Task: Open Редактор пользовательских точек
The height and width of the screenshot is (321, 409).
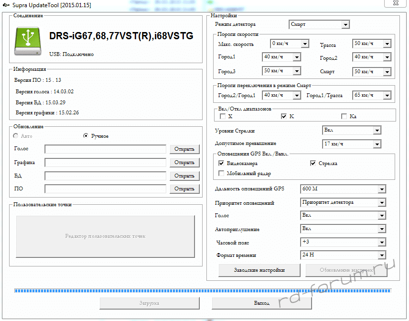Action: 106,236
